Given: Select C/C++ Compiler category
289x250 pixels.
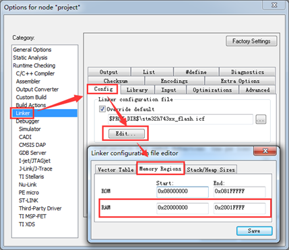Looking at the screenshot, I should (x=35, y=73).
